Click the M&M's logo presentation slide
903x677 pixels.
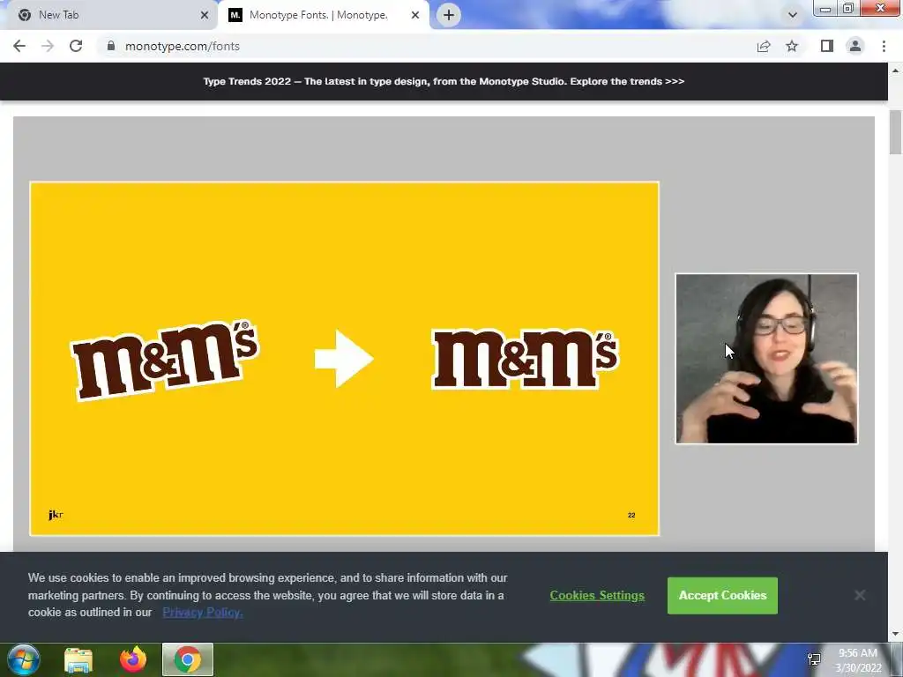[x=345, y=359]
